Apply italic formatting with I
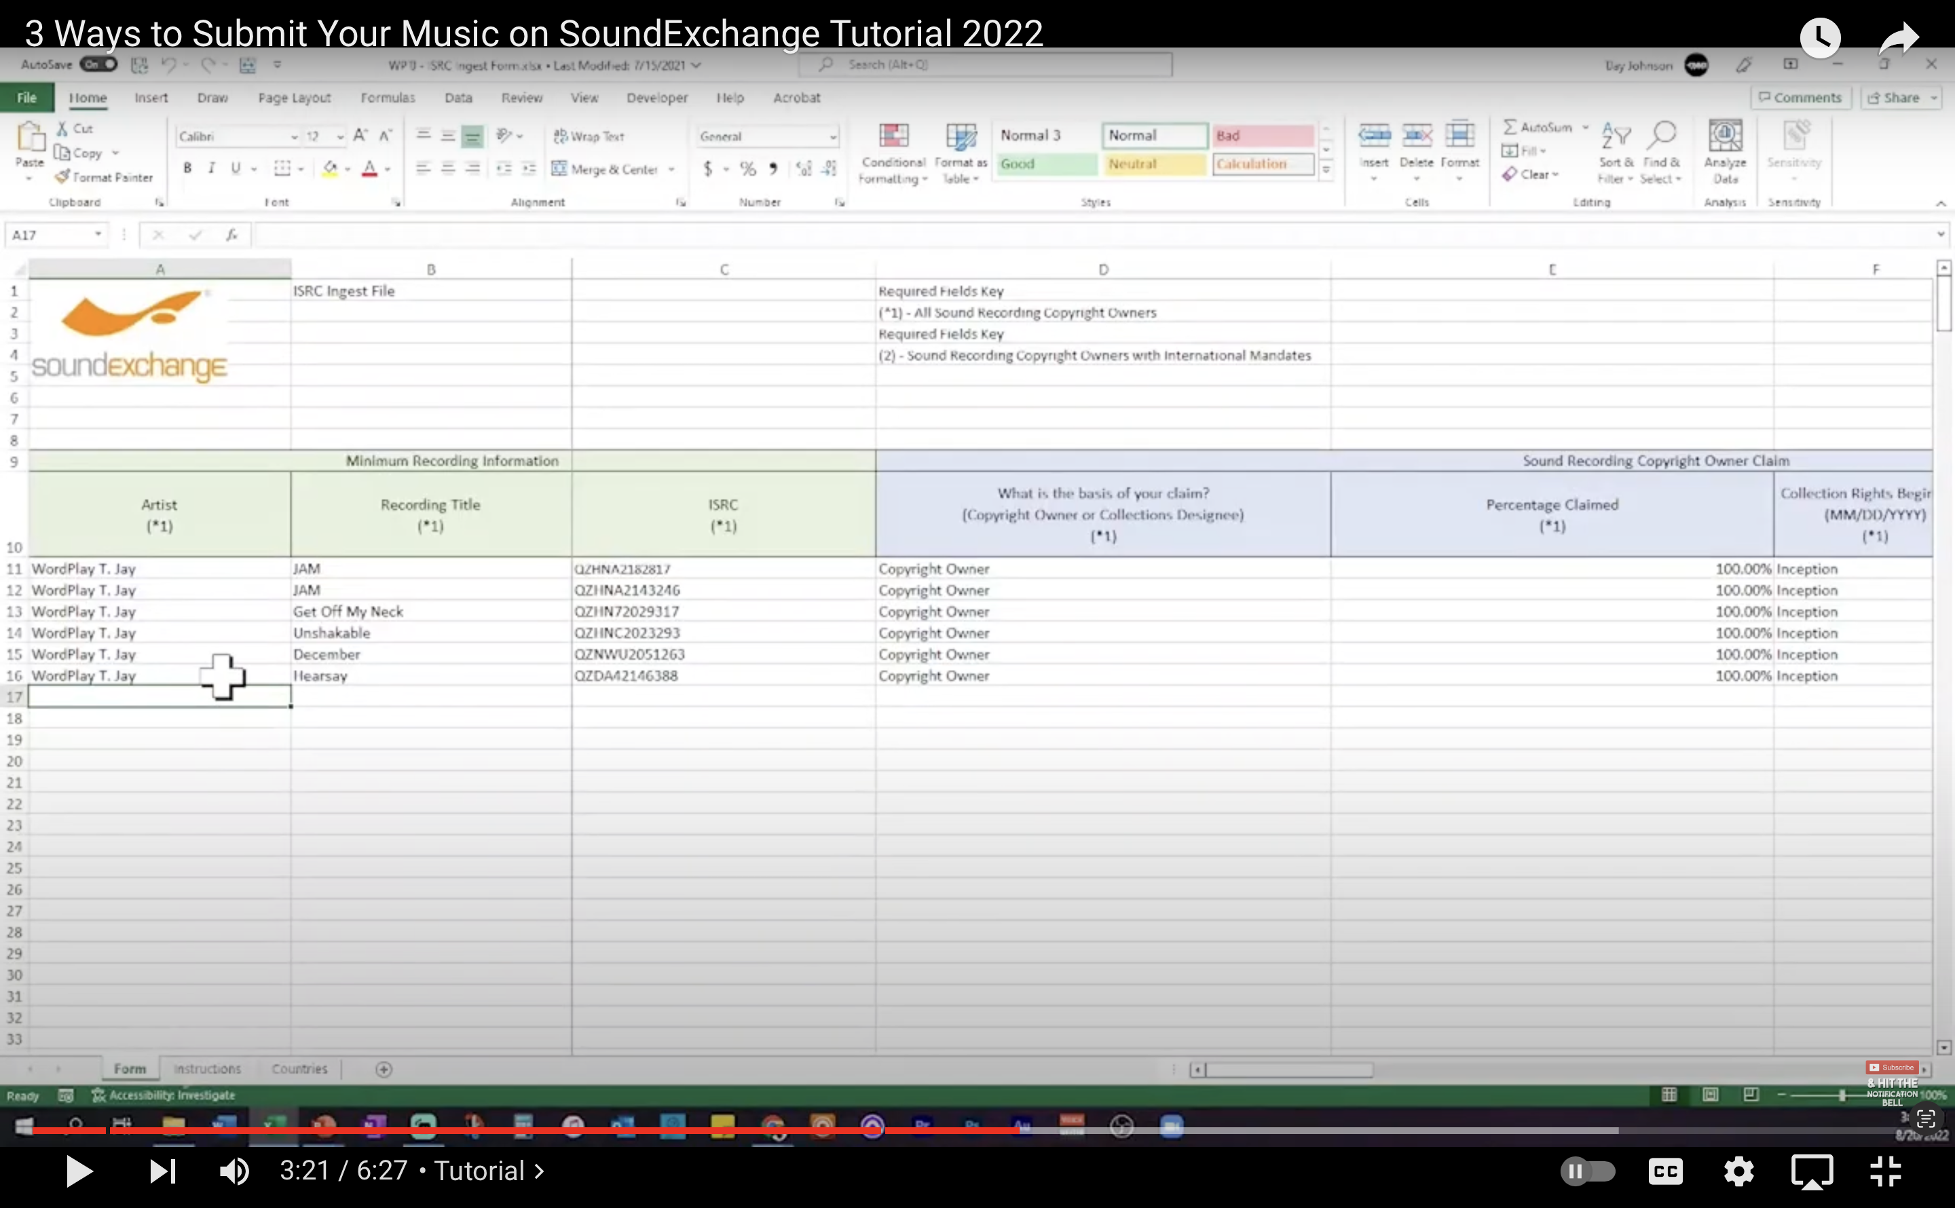 pyautogui.click(x=212, y=168)
